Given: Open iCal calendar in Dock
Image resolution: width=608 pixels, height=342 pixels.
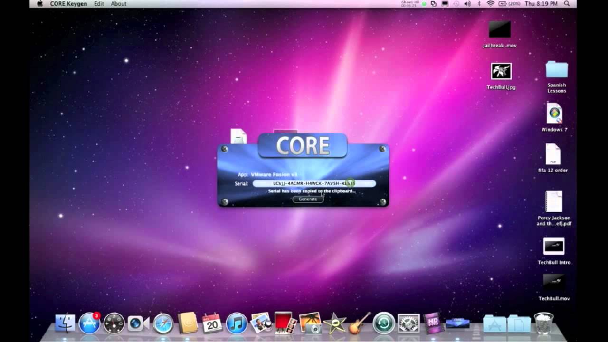Looking at the screenshot, I should [212, 323].
